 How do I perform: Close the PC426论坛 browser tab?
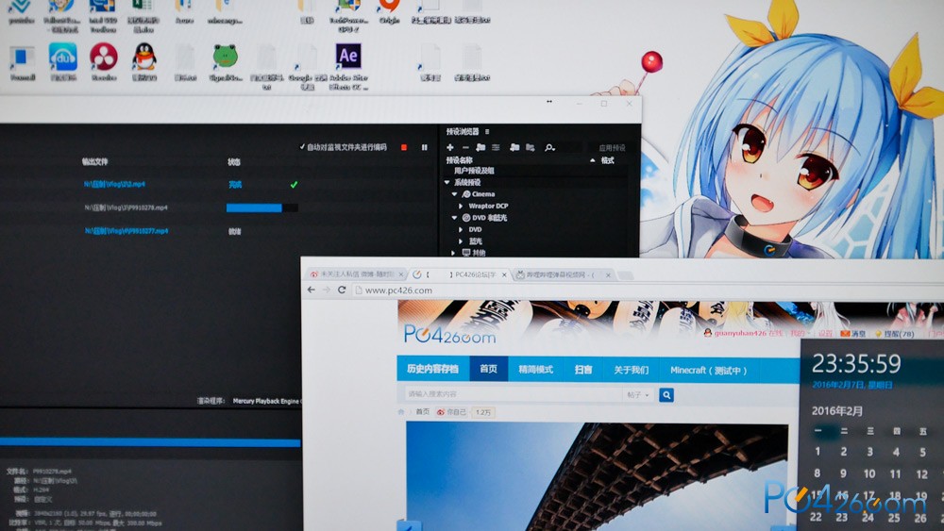pos(504,274)
